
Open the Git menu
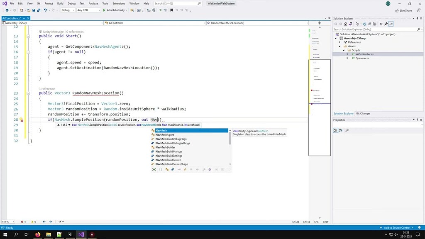(x=38, y=3)
